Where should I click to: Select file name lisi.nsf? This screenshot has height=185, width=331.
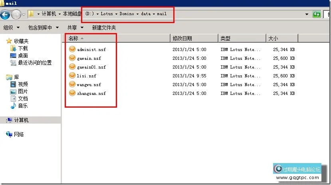click(x=86, y=76)
